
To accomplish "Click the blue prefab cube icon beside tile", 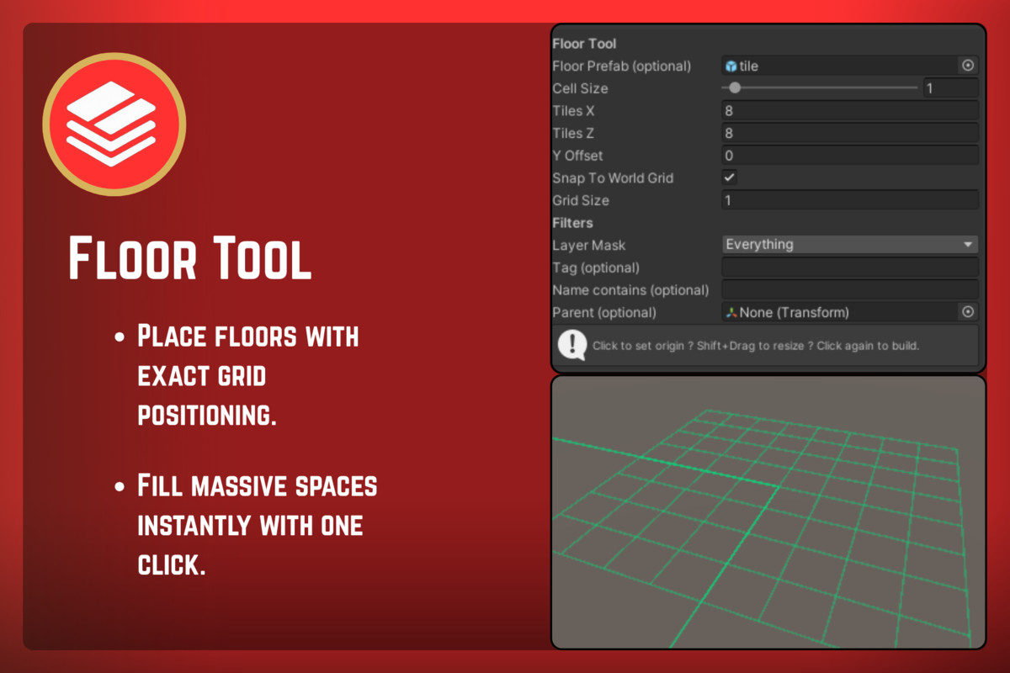I will click(x=731, y=66).
